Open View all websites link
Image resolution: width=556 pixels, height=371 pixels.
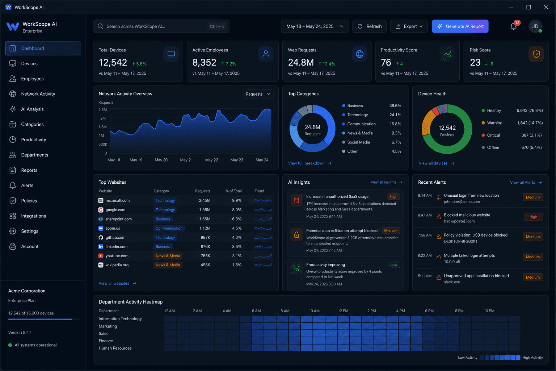(x=118, y=284)
